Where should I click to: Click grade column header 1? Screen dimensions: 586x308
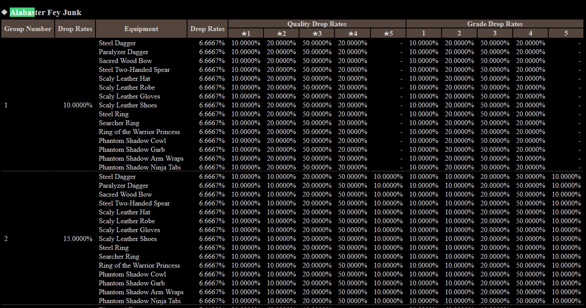(424, 33)
